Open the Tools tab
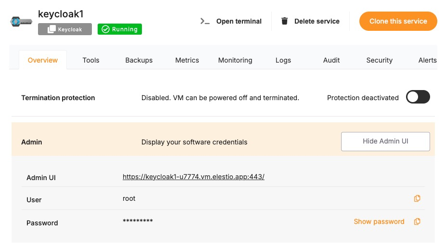The width and height of the screenshot is (445, 248). click(x=91, y=60)
